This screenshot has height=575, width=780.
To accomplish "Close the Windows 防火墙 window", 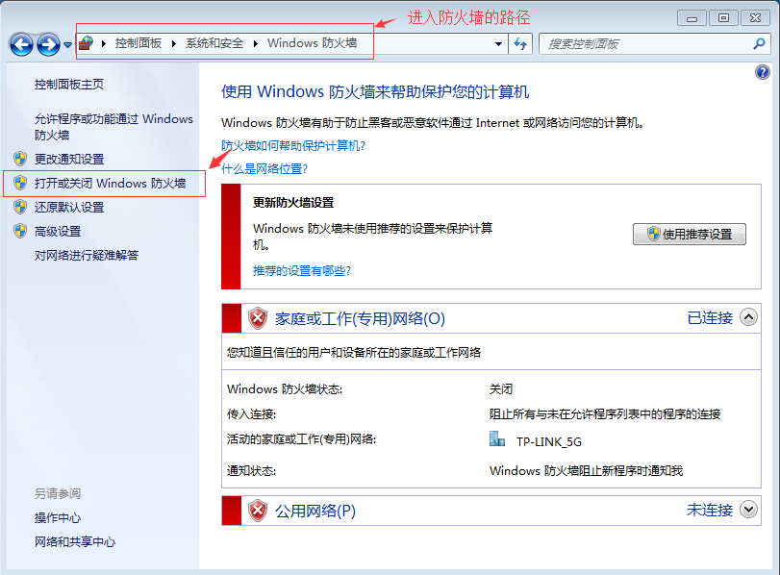I will point(755,18).
